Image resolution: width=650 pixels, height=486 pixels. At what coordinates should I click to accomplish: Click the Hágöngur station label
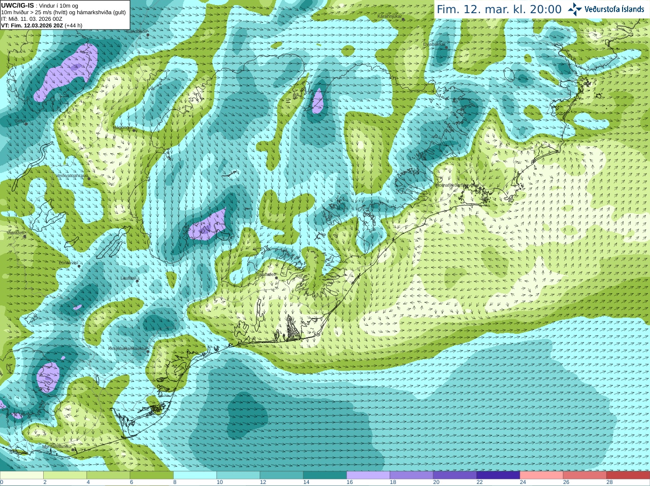tap(123, 127)
